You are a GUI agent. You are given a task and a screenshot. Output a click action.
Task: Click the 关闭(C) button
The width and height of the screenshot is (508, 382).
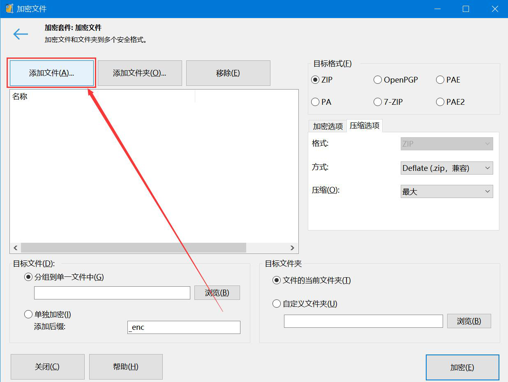[x=47, y=367]
